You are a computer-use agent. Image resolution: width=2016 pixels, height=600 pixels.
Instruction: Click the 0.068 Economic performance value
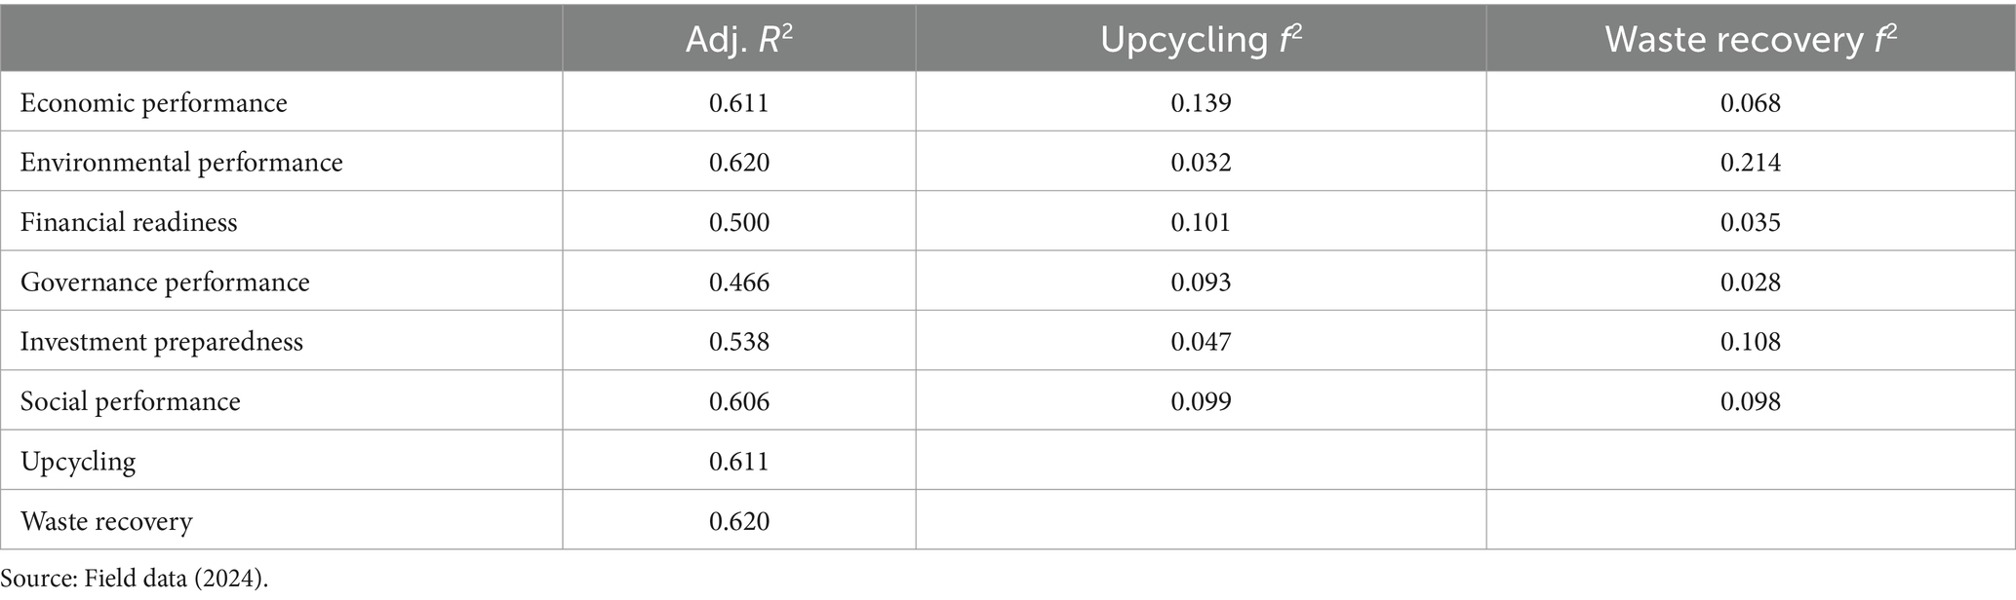(1751, 103)
